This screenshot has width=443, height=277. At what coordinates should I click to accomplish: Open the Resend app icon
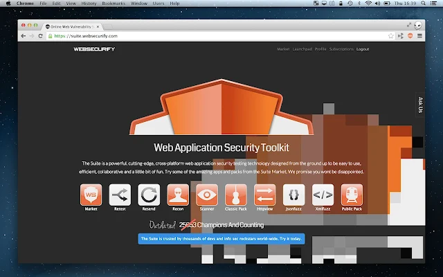[x=149, y=195]
